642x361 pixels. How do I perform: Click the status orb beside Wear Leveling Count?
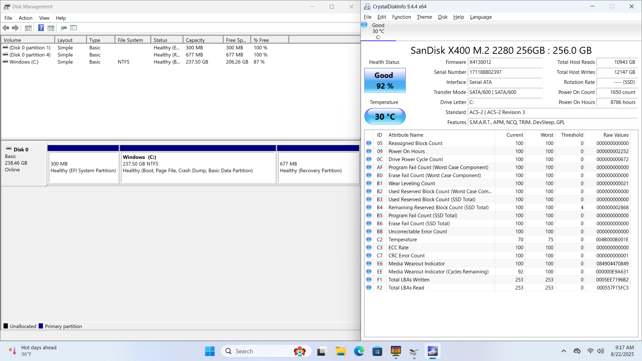[369, 183]
